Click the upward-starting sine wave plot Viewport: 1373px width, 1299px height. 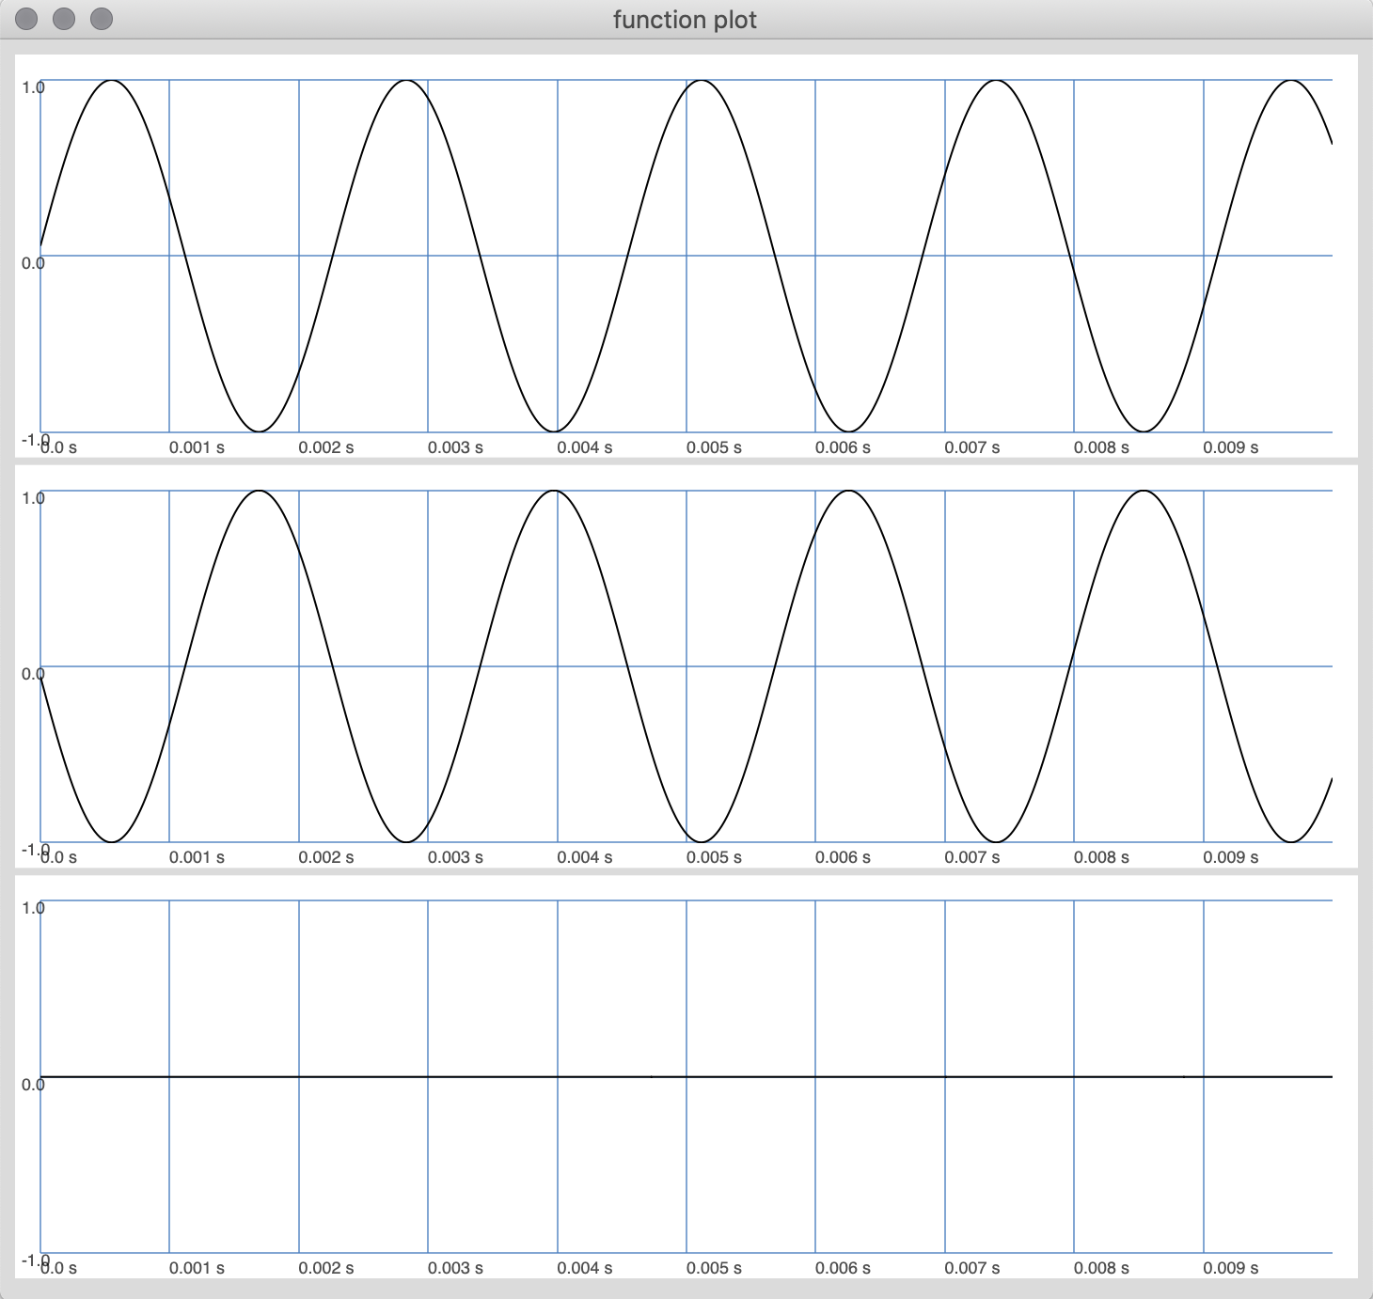[686, 256]
